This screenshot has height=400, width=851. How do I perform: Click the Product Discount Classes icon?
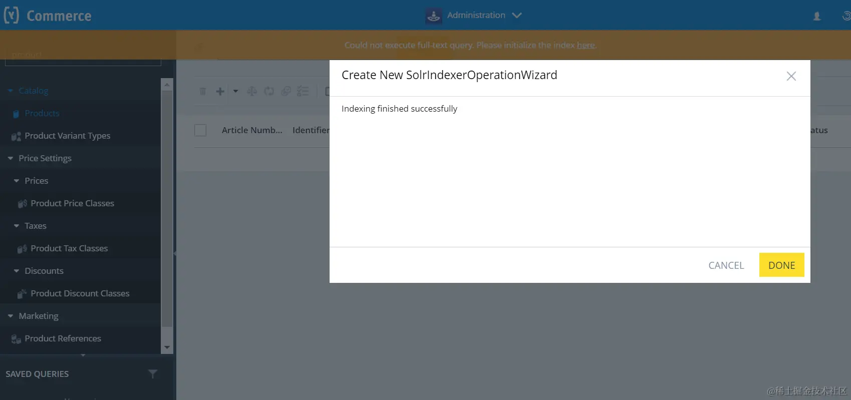click(22, 294)
